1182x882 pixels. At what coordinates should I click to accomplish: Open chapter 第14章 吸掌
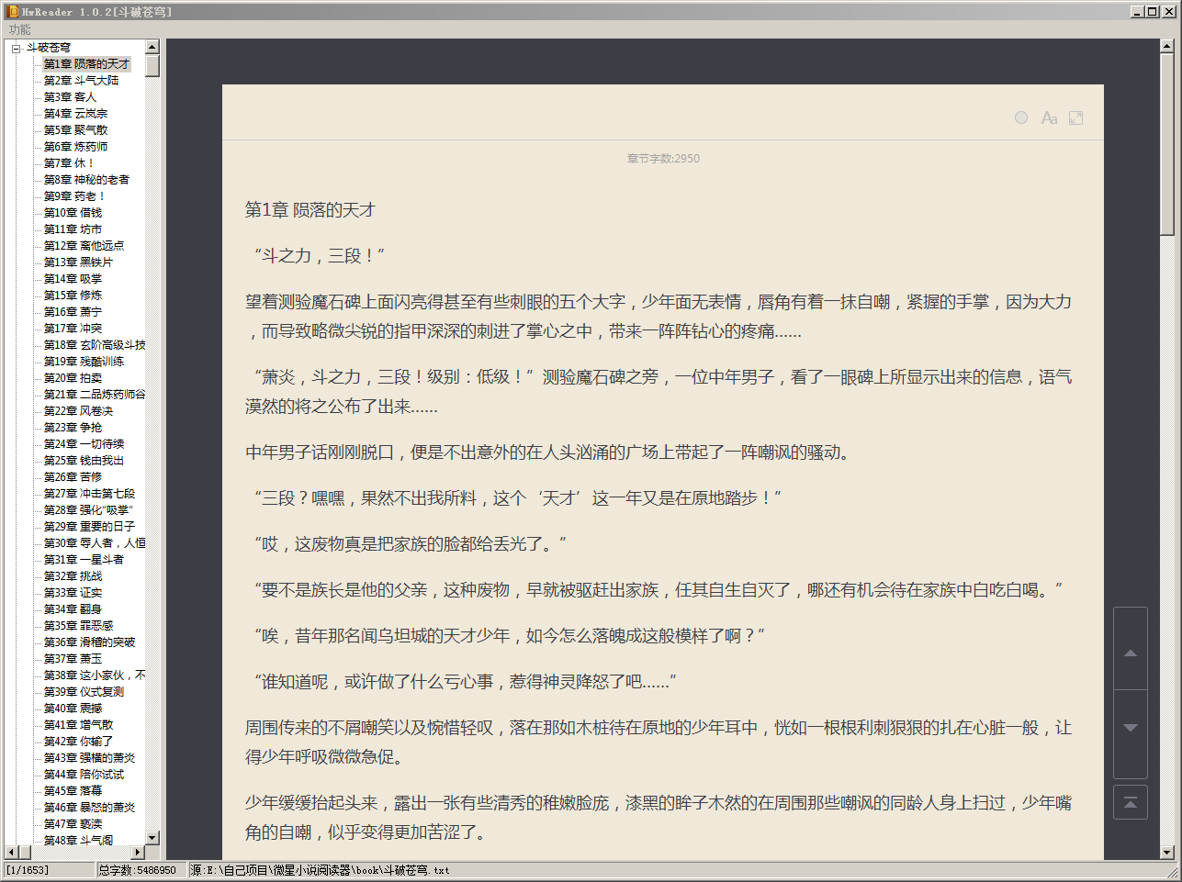point(73,279)
